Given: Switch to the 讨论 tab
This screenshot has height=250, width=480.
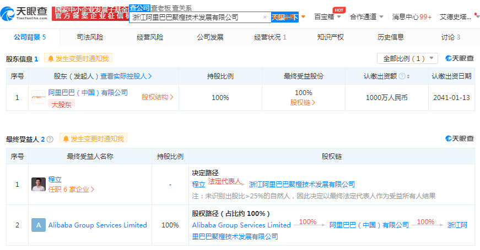Looking at the screenshot, I should 451,37.
